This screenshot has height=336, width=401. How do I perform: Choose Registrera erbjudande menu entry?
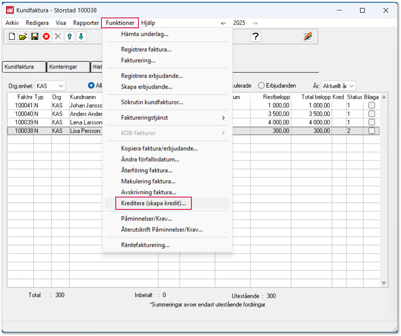coord(167,76)
